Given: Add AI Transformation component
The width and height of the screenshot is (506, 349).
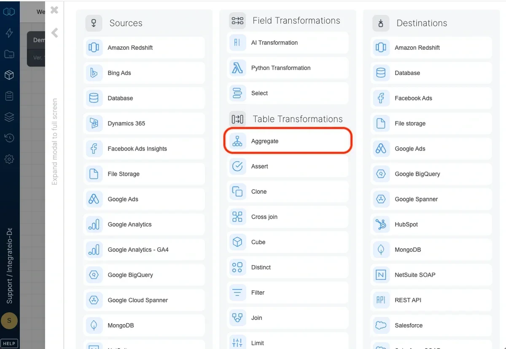Looking at the screenshot, I should (288, 43).
